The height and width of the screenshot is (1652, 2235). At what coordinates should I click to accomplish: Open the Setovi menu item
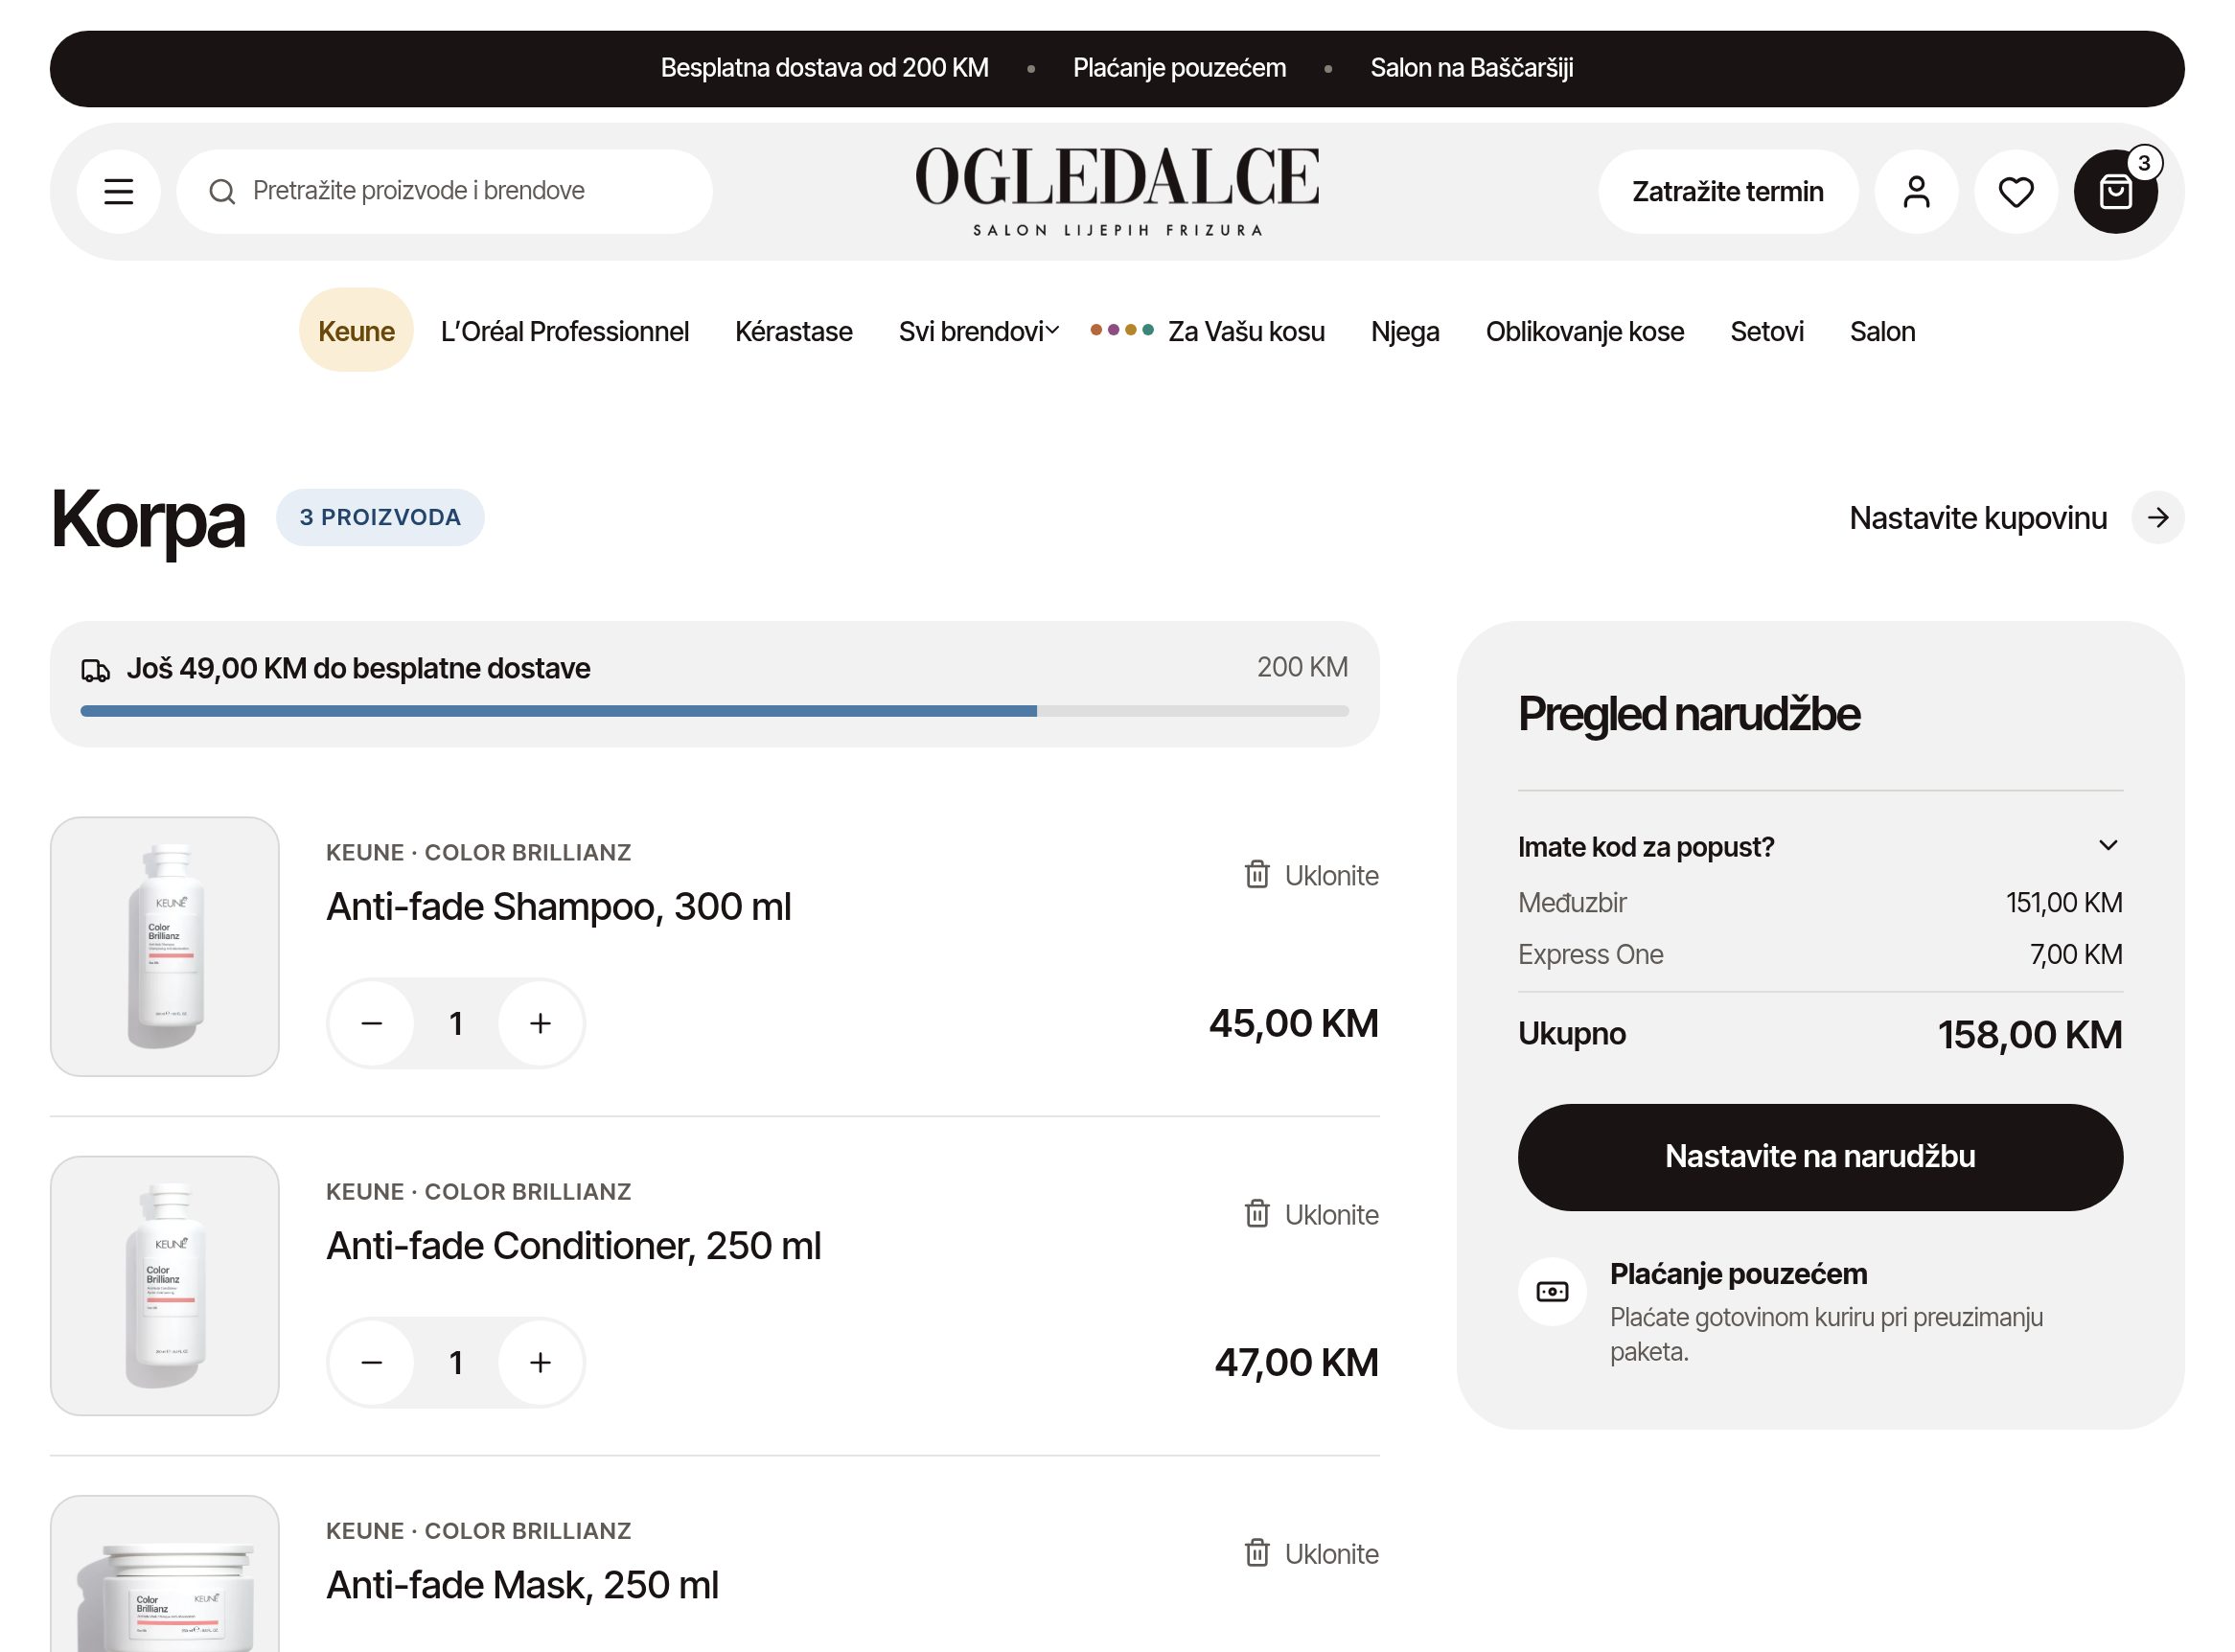[1767, 331]
